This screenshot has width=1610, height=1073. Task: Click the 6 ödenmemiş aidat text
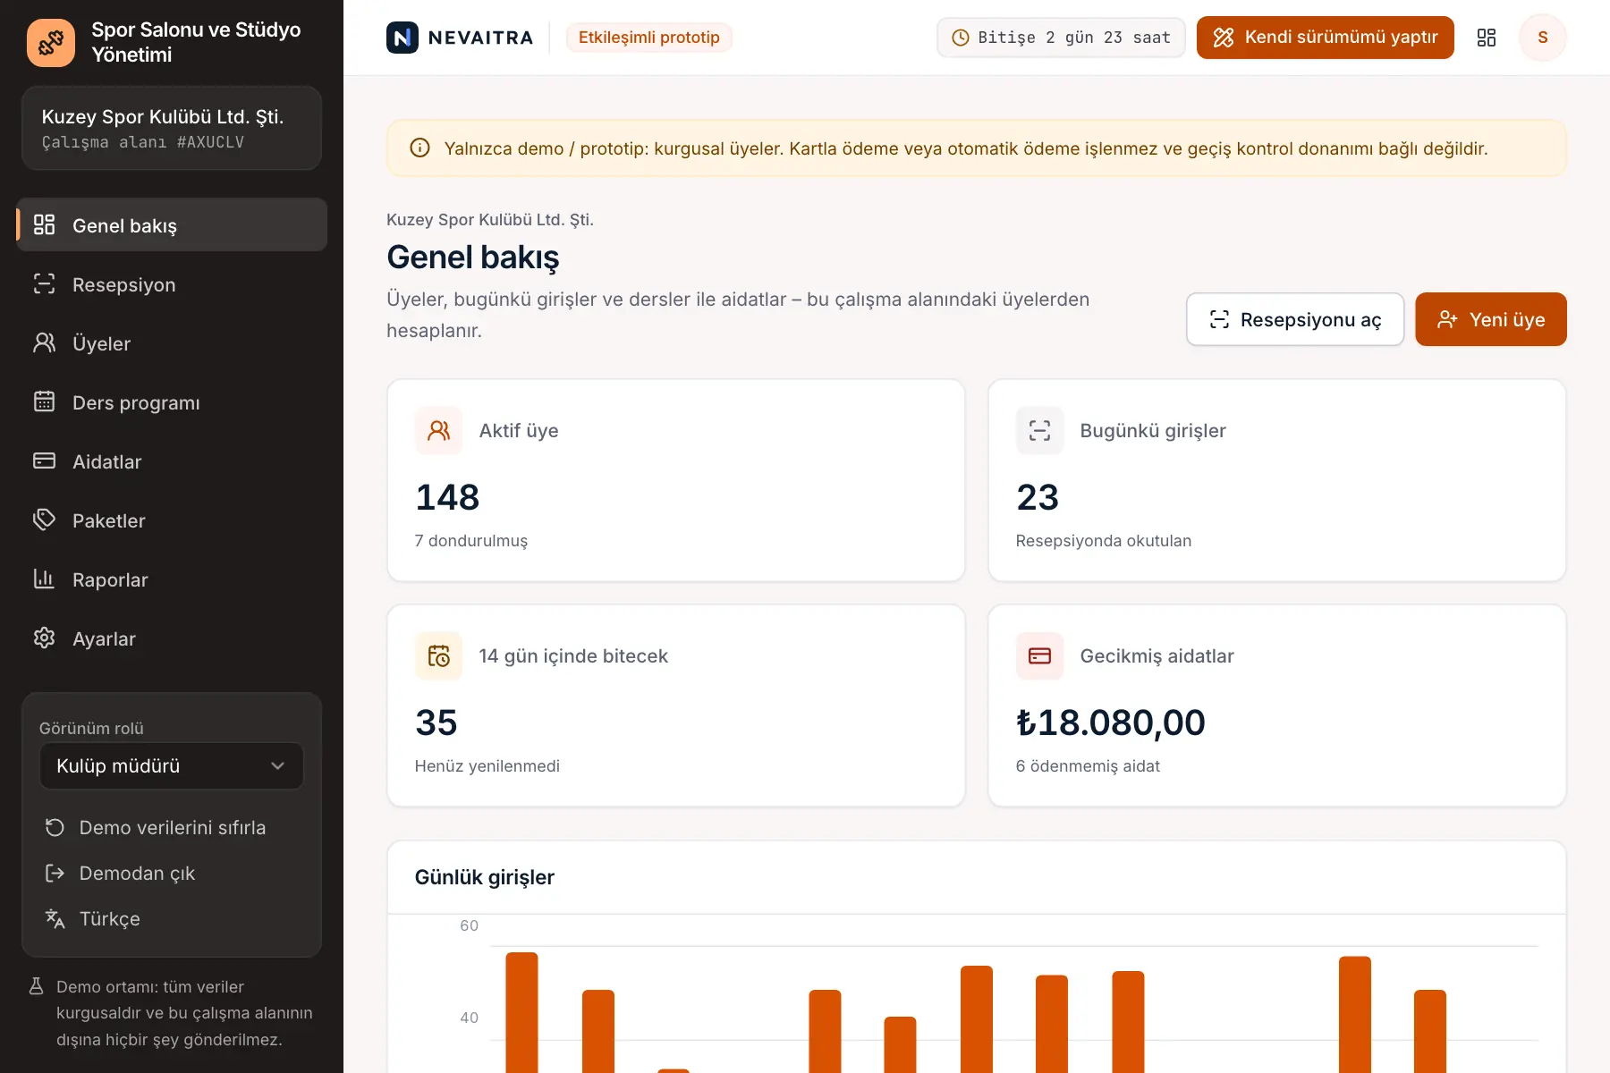[1088, 766]
